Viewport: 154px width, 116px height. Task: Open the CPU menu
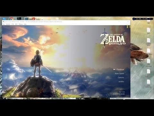pyautogui.click(x=13, y=24)
